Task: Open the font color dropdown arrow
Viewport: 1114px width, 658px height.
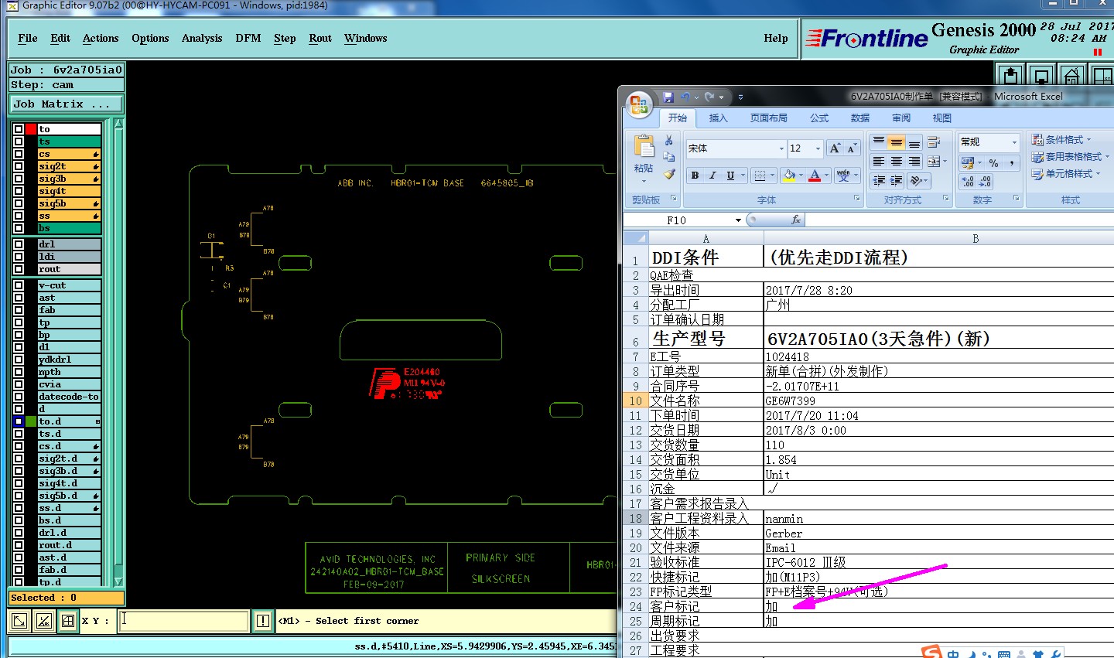Action: point(826,176)
